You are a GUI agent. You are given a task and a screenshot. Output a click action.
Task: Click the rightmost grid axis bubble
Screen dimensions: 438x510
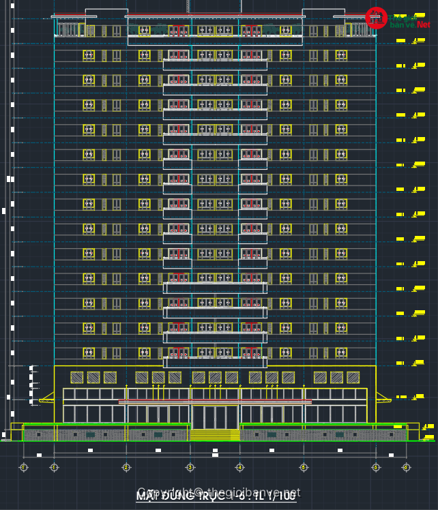pos(406,467)
